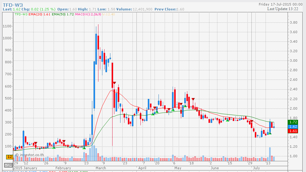This screenshot has width=306, height=172.
Task: Click the 3.80 price axis label
Action: 293,22
